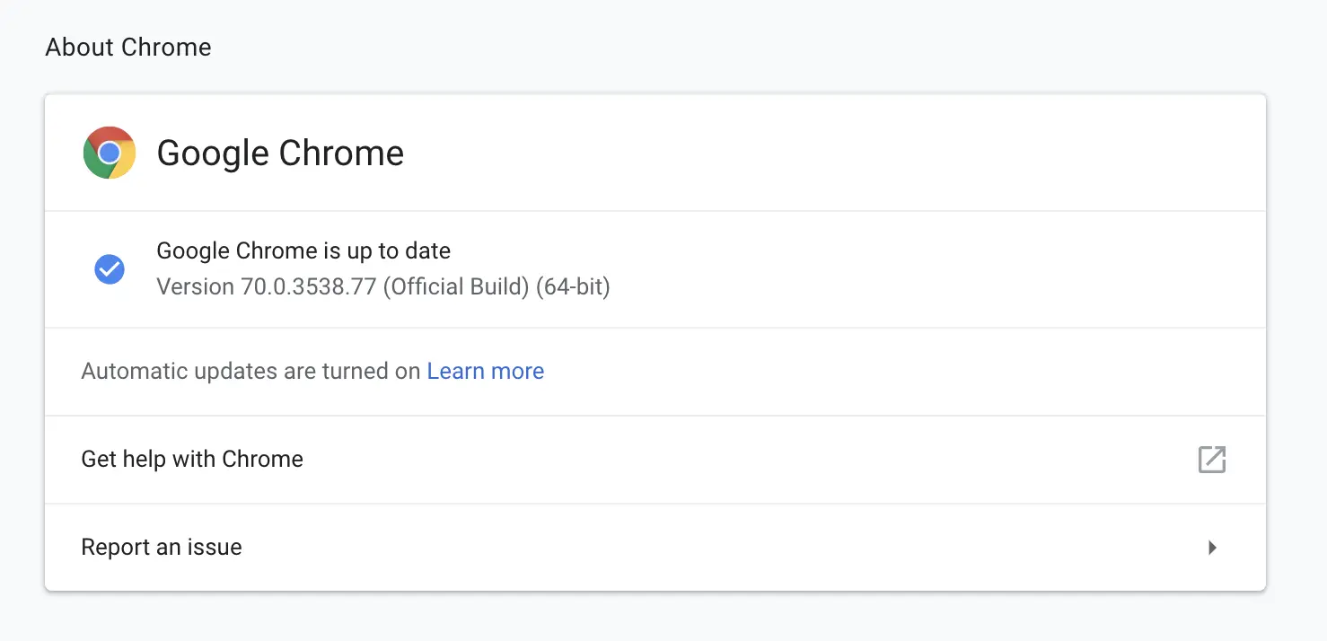Open the Get help with Chrome row

coord(192,460)
